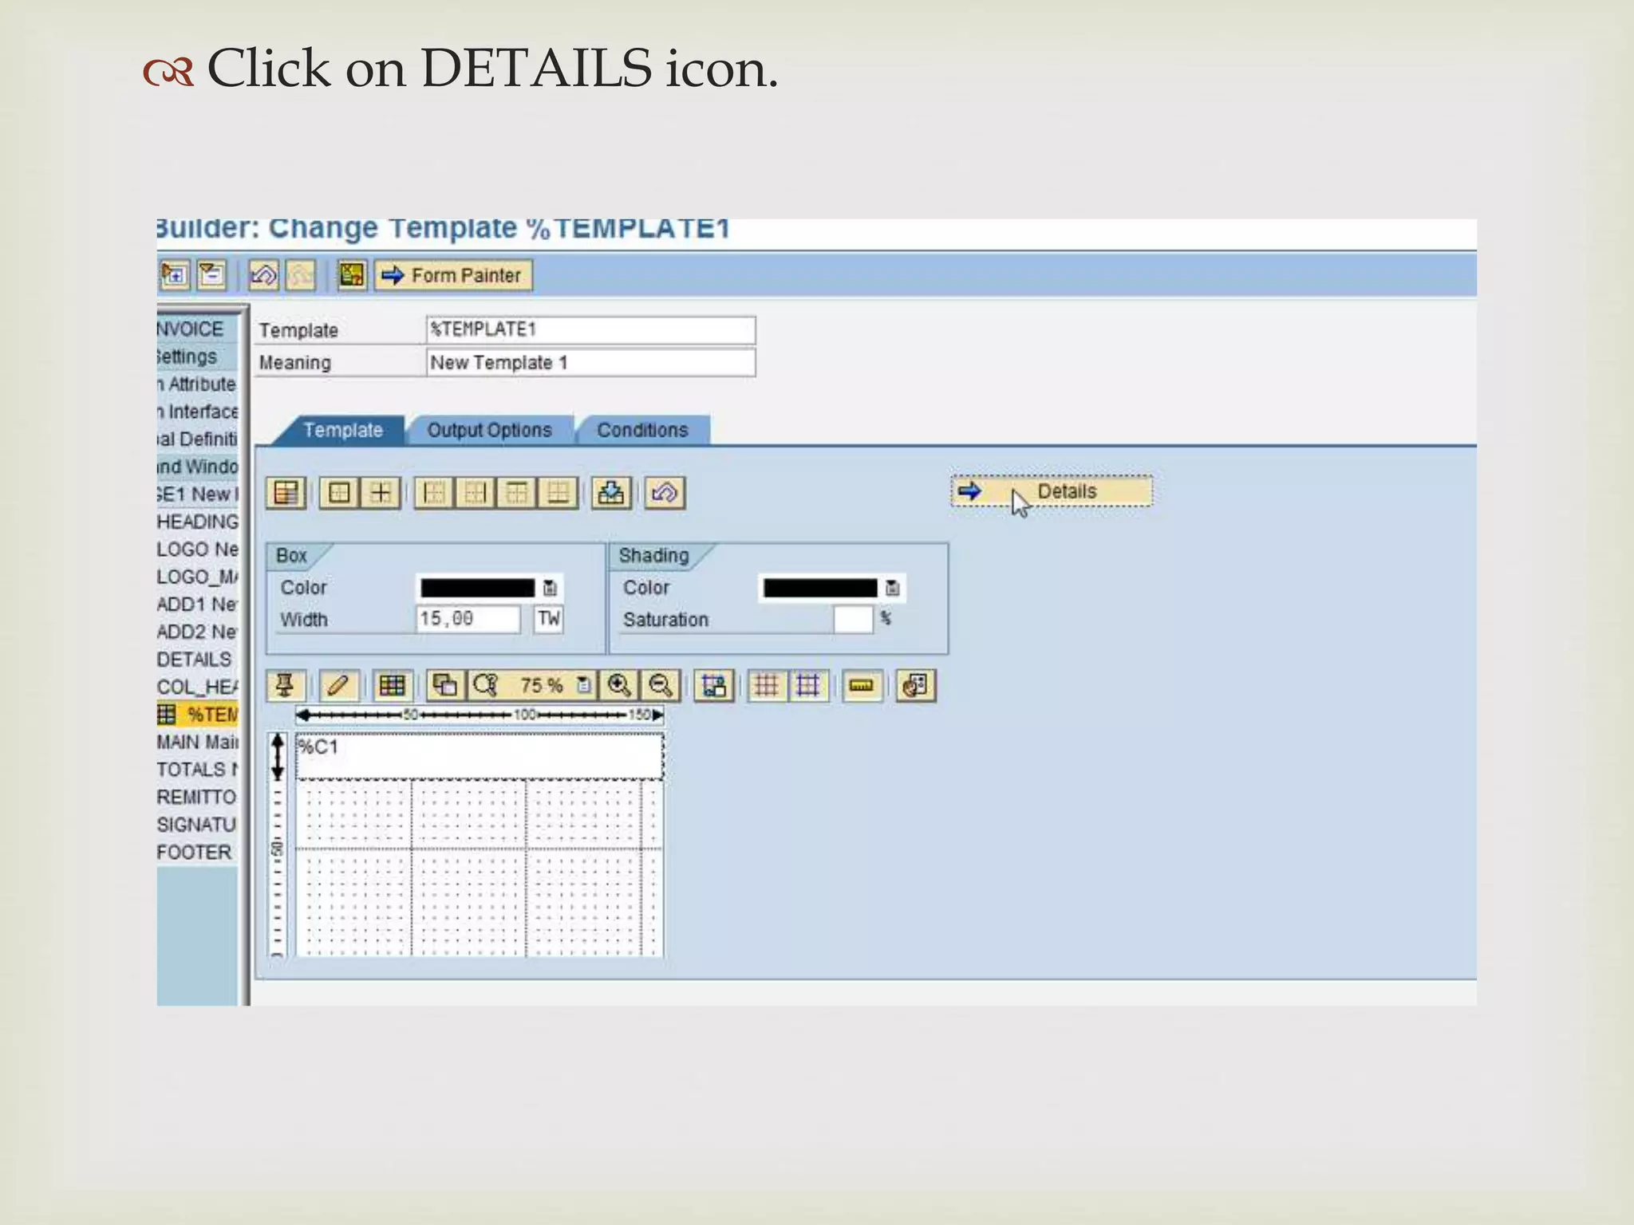This screenshot has width=1634, height=1225.
Task: Click the colored table grid icon
Action: tap(392, 685)
